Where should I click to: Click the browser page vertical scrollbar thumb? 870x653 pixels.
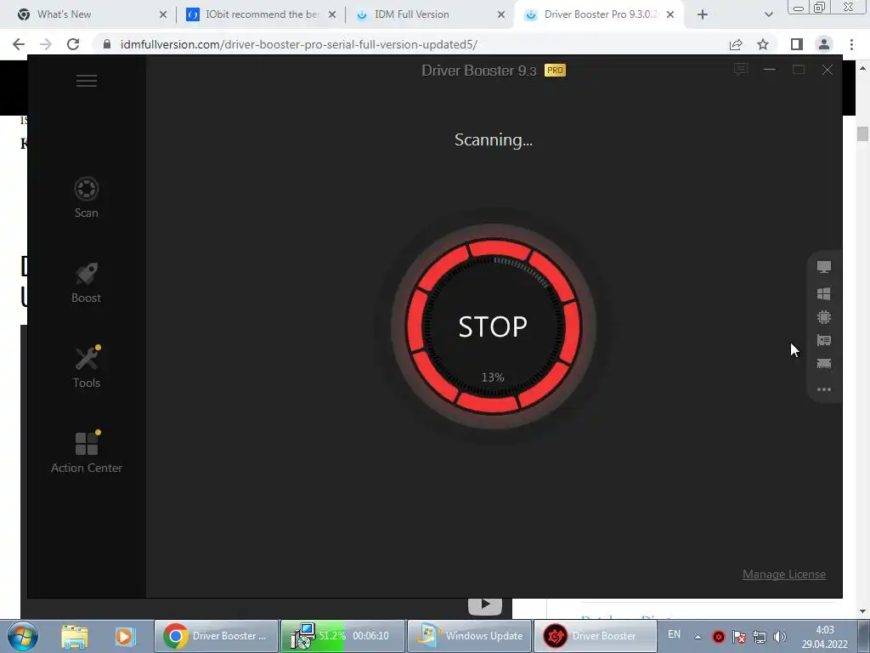862,133
